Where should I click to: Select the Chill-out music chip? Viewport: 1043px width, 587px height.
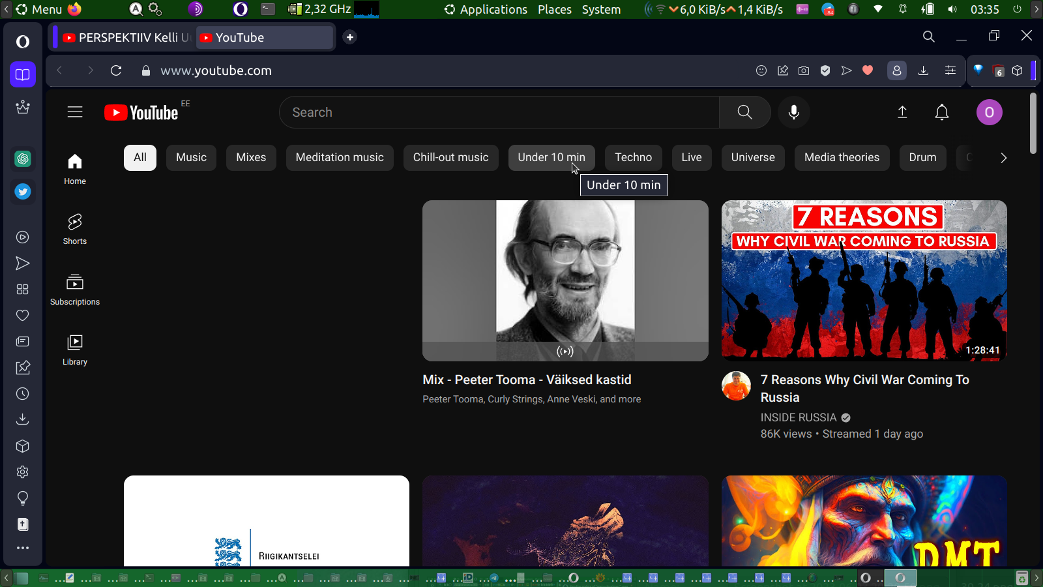(x=450, y=157)
